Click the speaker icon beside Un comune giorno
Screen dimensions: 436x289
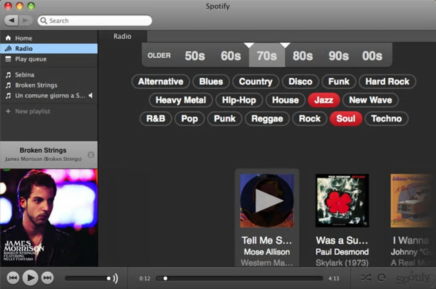pyautogui.click(x=91, y=95)
